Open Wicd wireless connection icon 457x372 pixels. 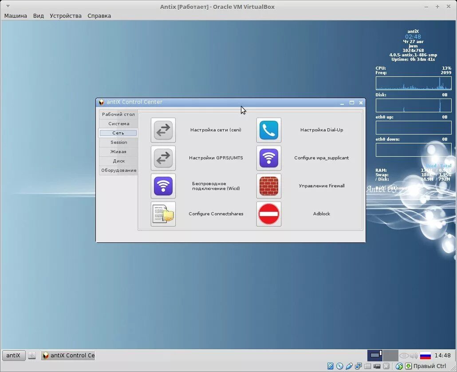tap(163, 186)
